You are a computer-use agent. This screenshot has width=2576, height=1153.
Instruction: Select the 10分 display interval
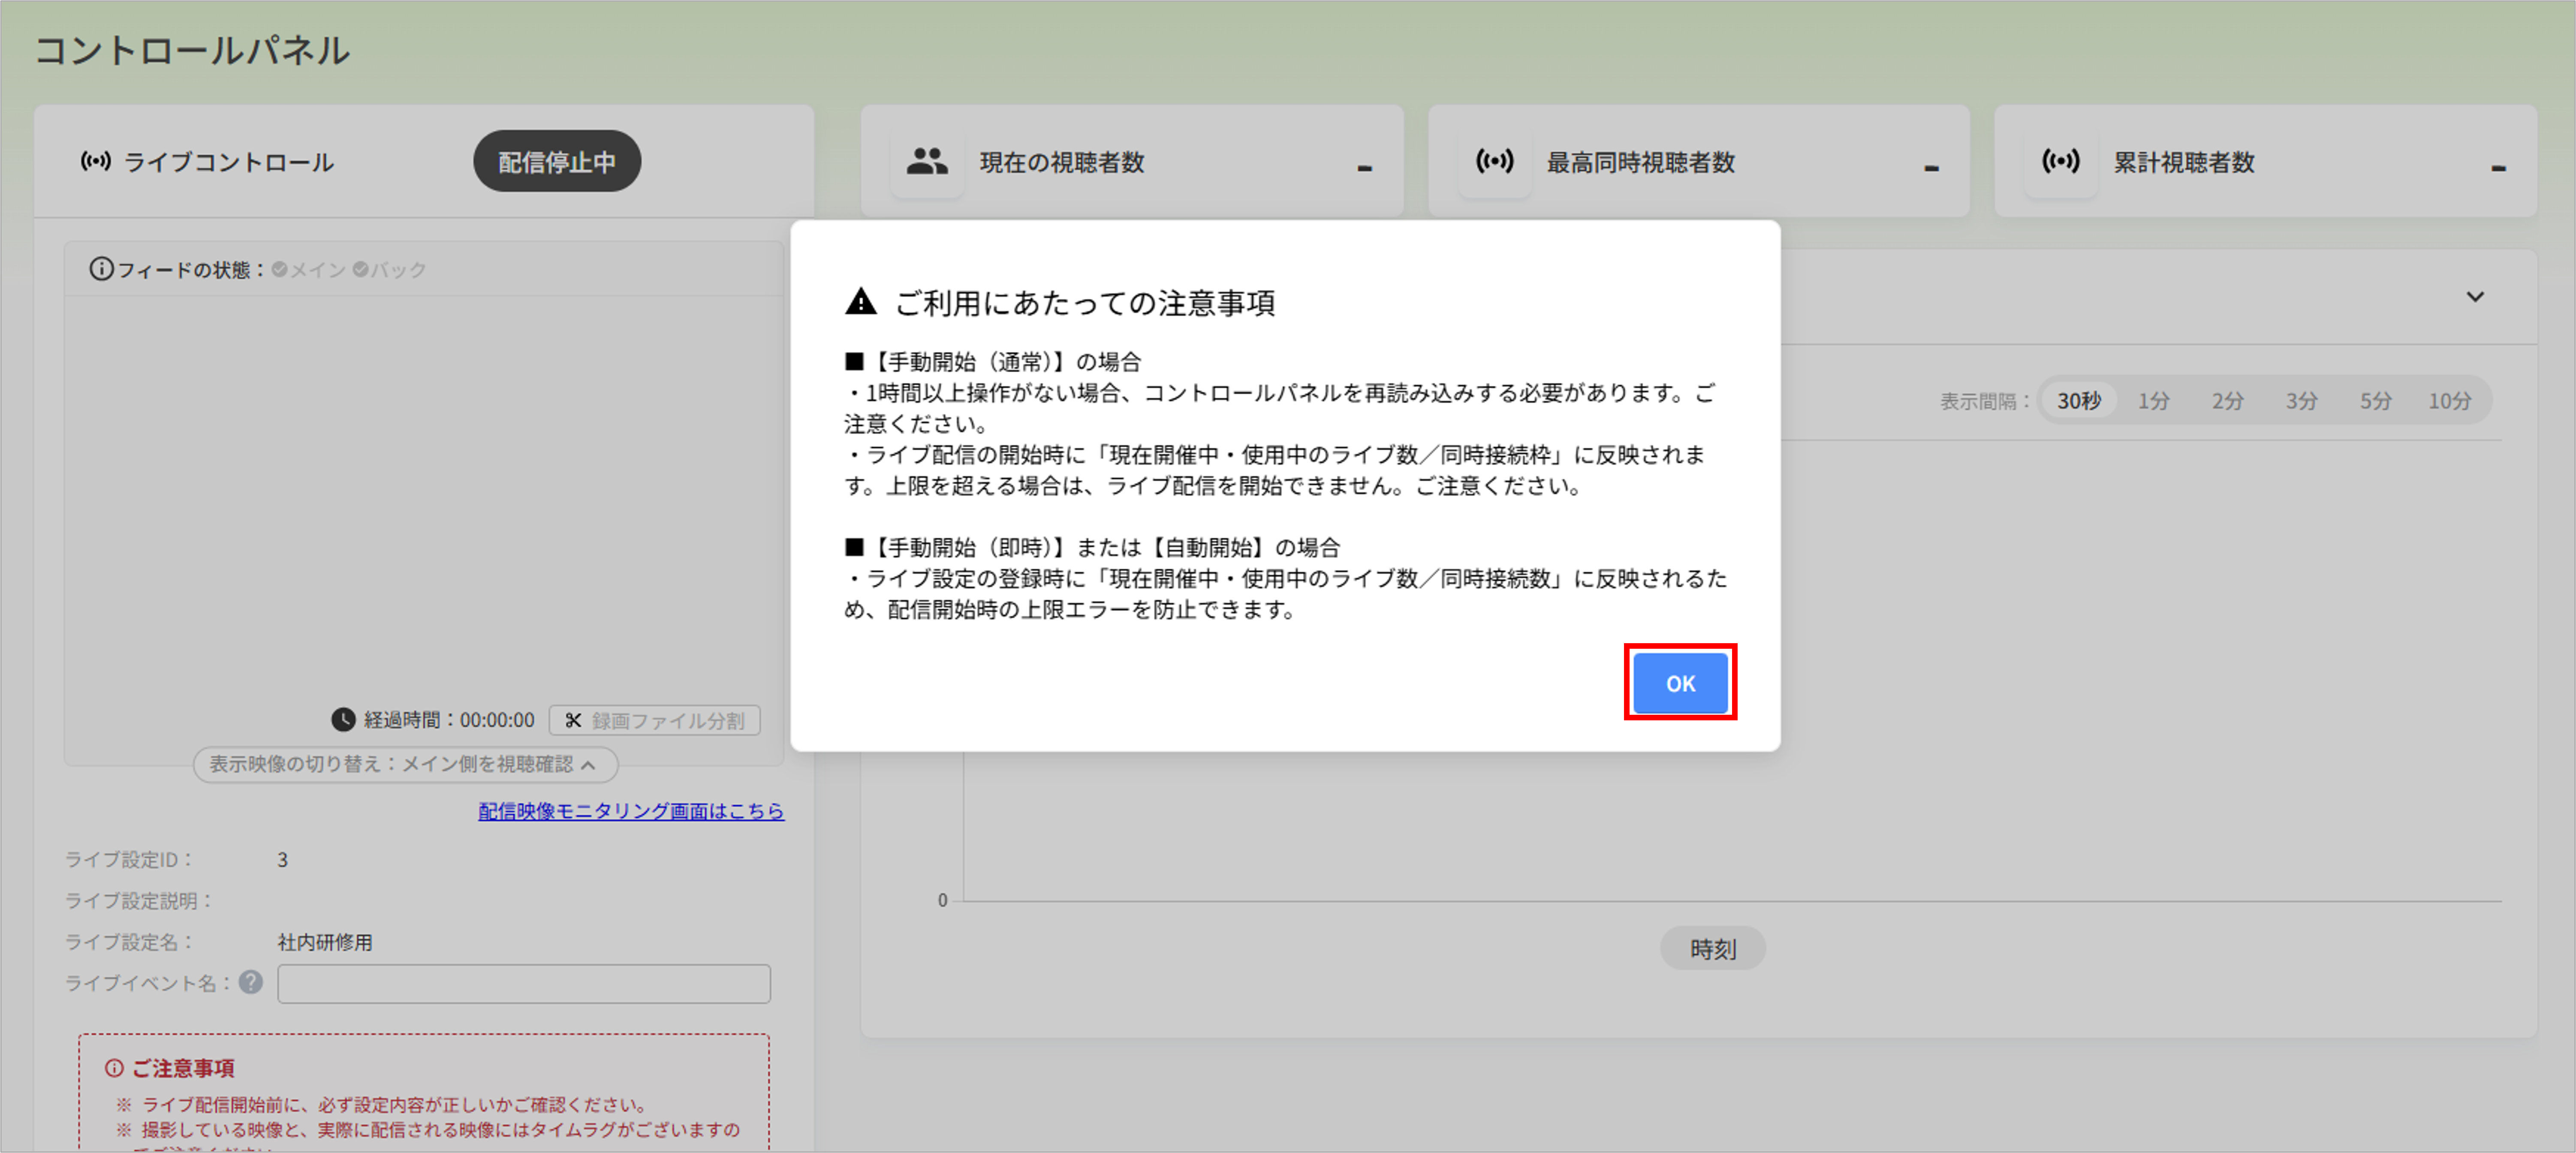pos(2450,401)
